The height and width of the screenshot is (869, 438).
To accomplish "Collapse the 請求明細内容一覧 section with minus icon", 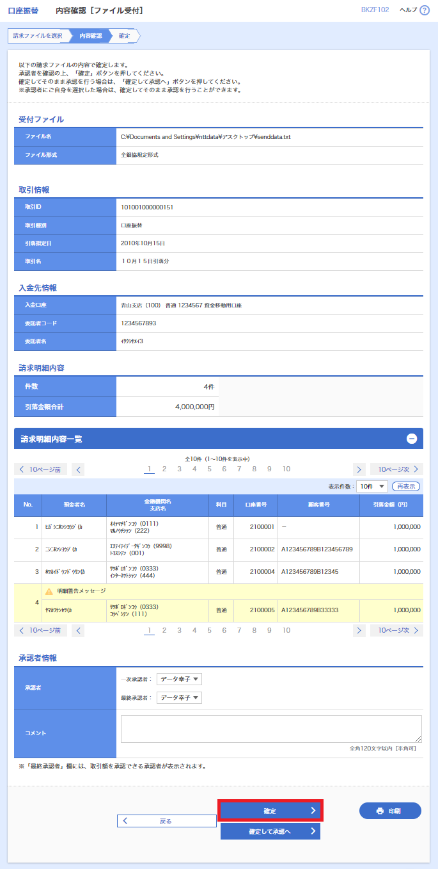I will 412,439.
